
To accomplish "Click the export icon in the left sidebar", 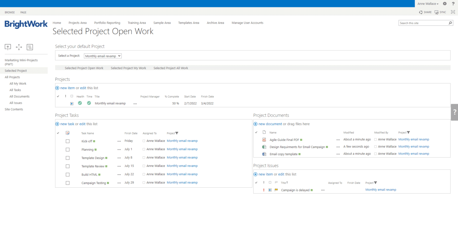I will (8, 47).
